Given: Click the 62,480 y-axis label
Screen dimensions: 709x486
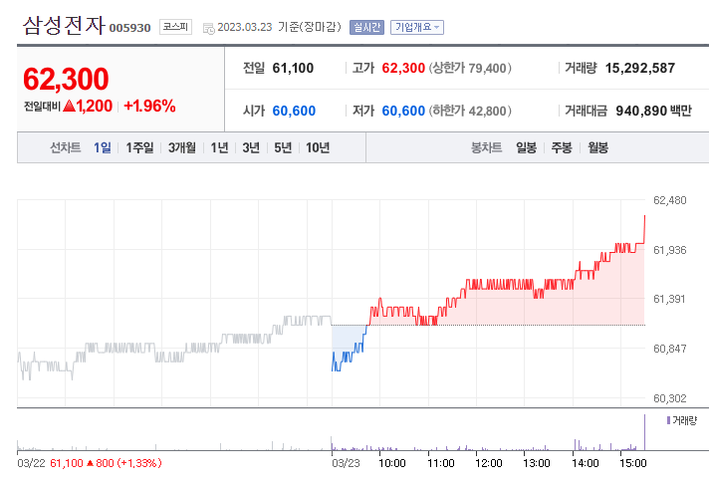Looking at the screenshot, I should point(669,200).
